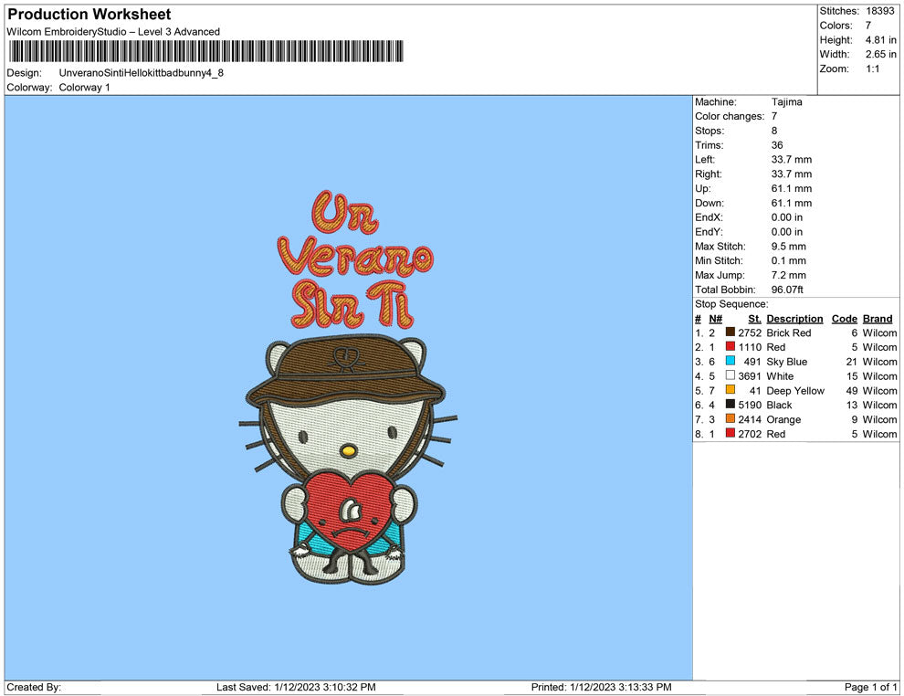
Task: Click the Created By label
Action: (x=34, y=687)
